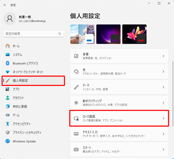Click the 個人用設定 page heading
This screenshot has height=159, width=174.
(x=85, y=16)
